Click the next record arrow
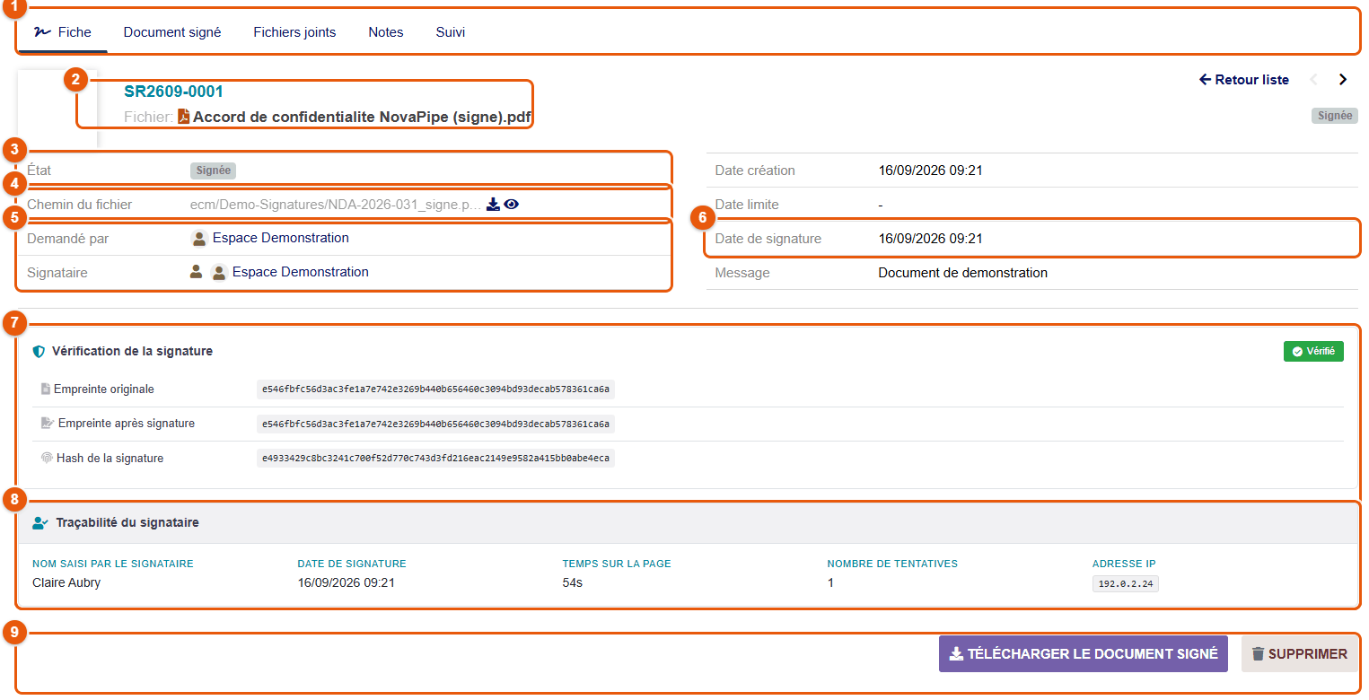The width and height of the screenshot is (1369, 700). pos(1343,80)
